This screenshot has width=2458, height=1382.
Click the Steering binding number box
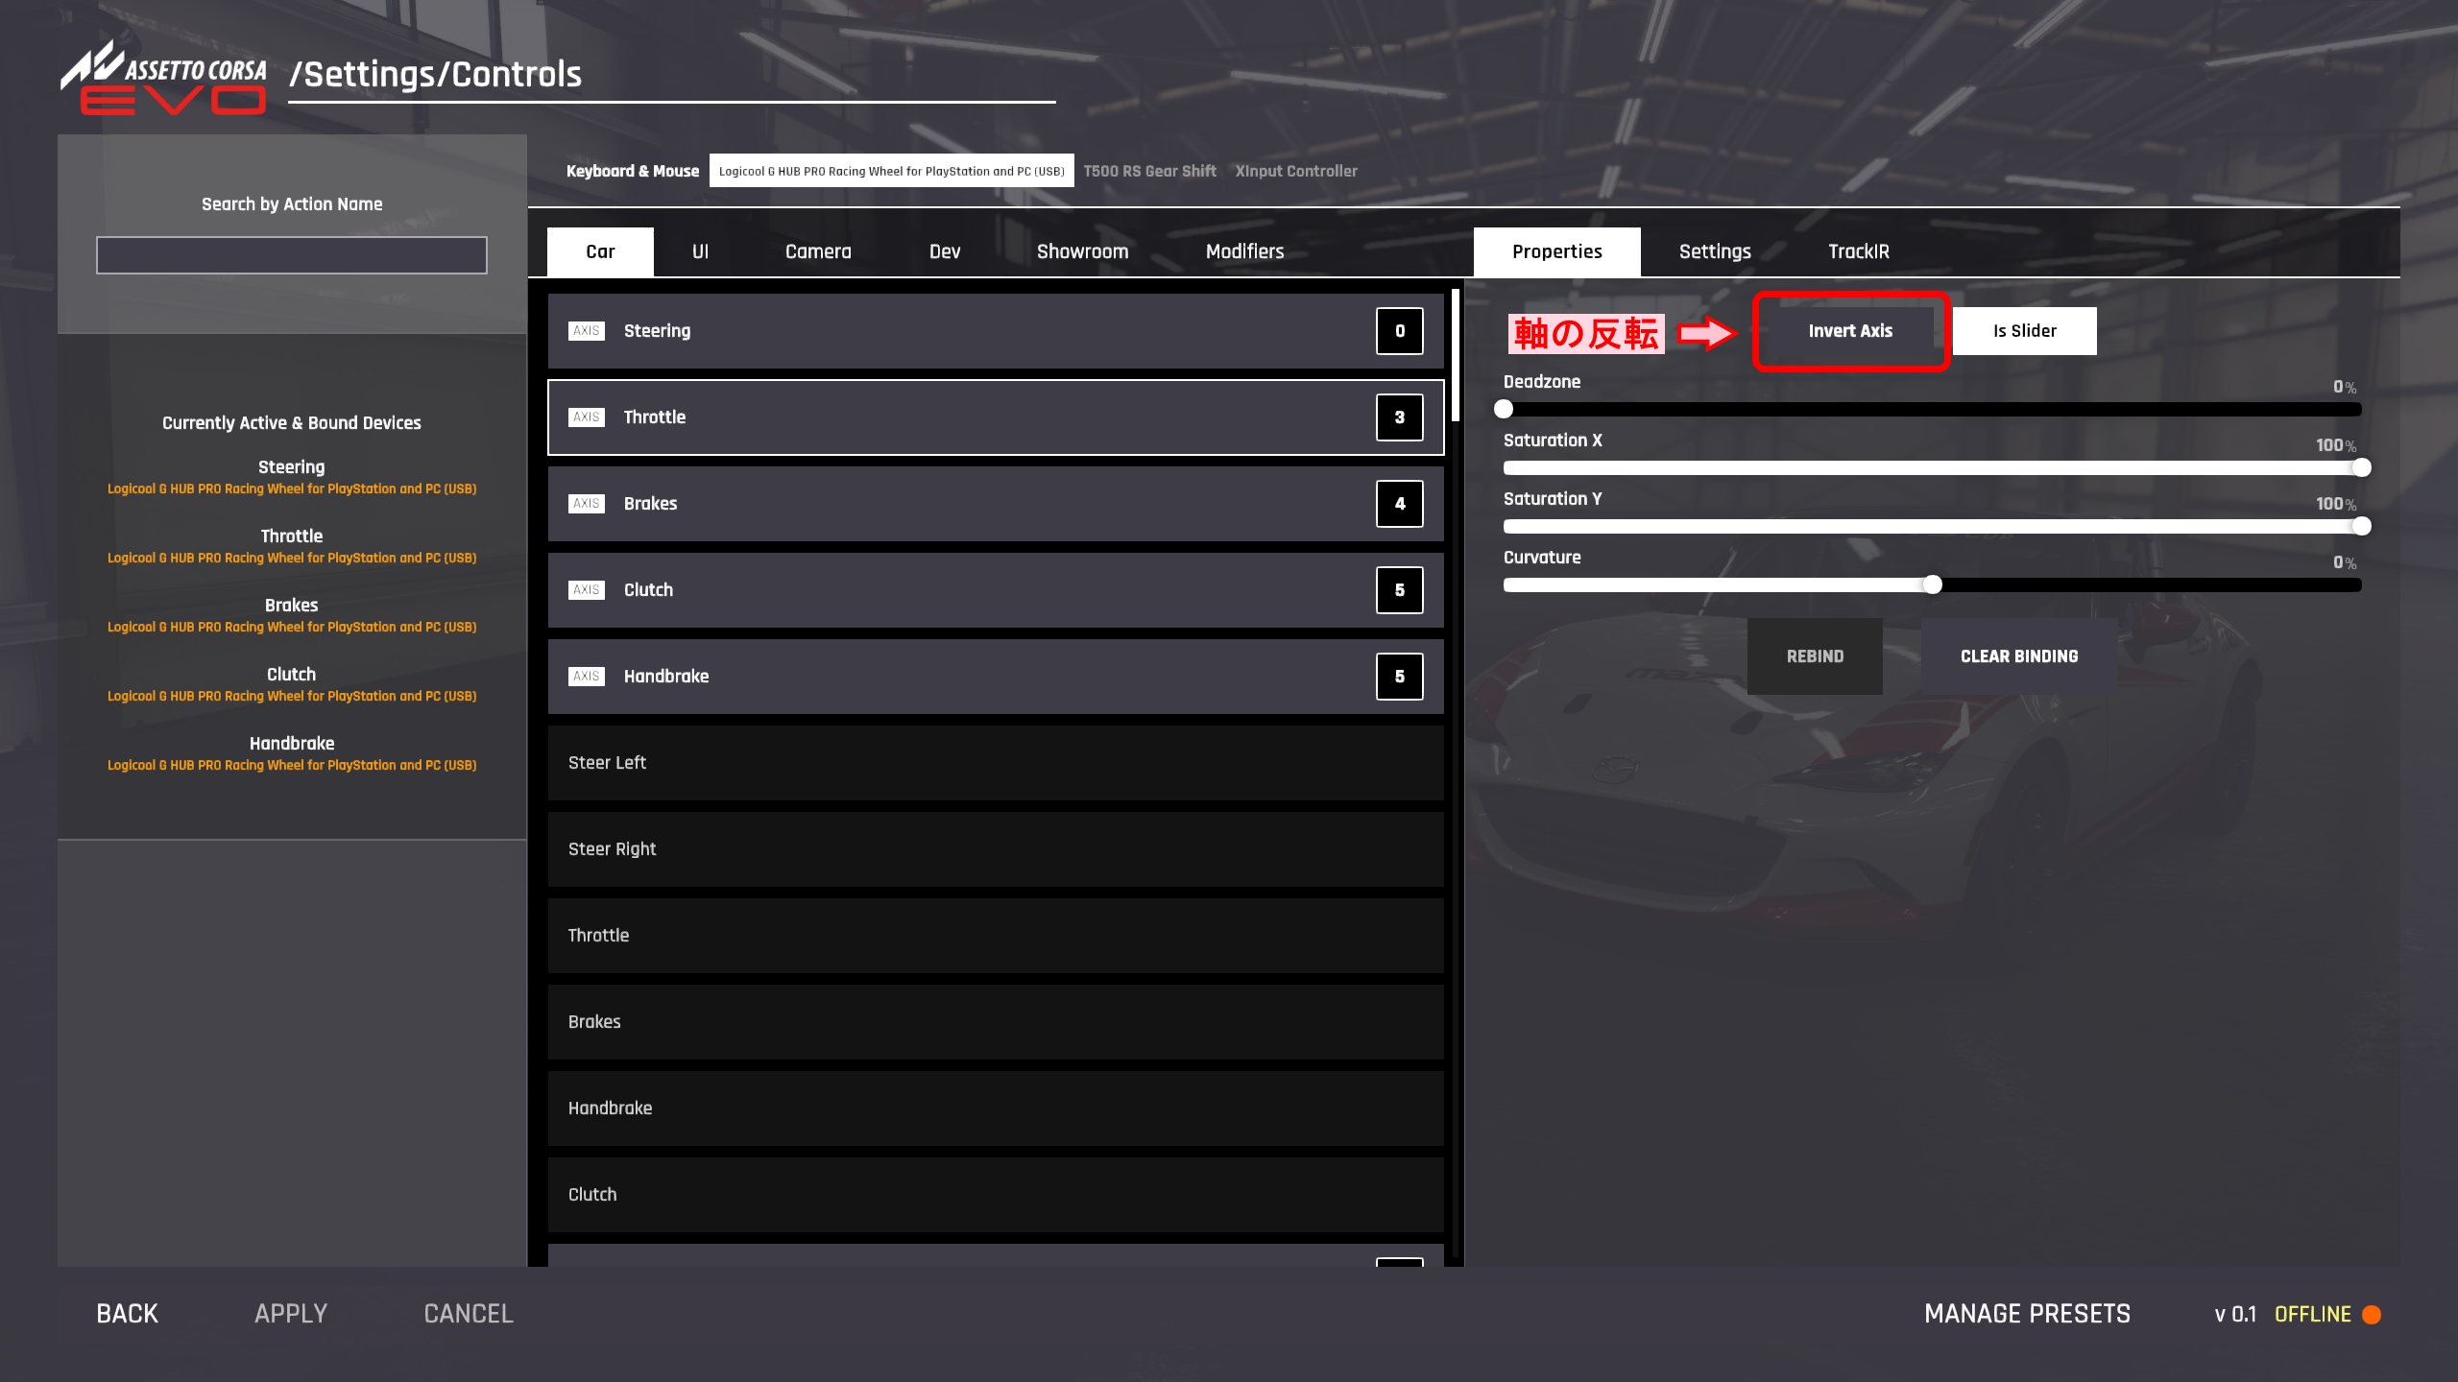[x=1399, y=331]
